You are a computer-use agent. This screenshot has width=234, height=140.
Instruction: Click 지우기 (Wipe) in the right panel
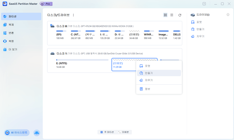click(200, 36)
